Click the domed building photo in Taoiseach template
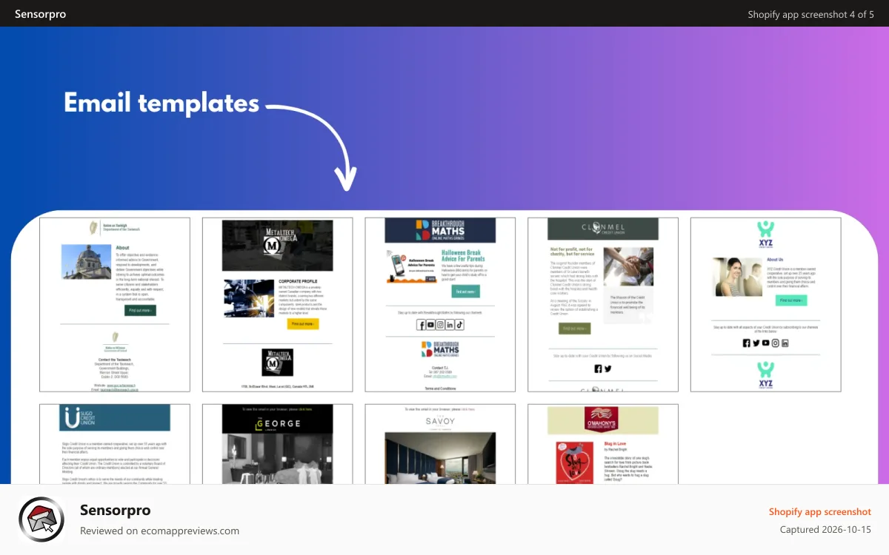The height and width of the screenshot is (555, 889). (86, 261)
